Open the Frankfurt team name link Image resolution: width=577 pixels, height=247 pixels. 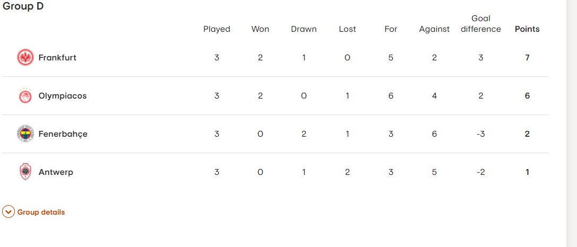(57, 58)
